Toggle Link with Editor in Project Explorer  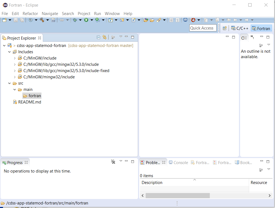tap(105, 38)
